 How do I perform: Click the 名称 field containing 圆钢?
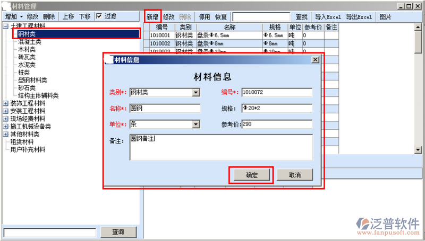click(165, 109)
